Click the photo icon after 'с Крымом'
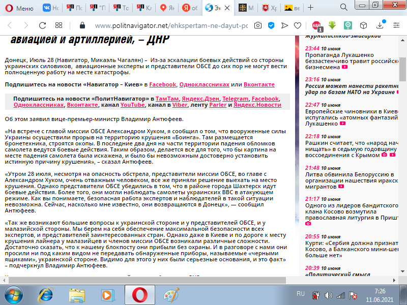This screenshot has width=407, height=305. click(x=384, y=155)
